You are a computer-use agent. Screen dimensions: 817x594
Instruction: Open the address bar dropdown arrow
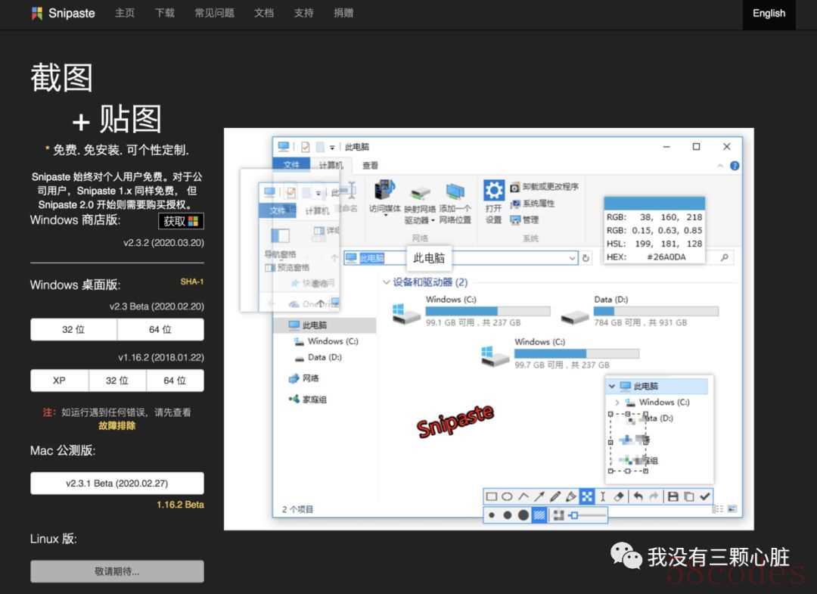pyautogui.click(x=573, y=258)
